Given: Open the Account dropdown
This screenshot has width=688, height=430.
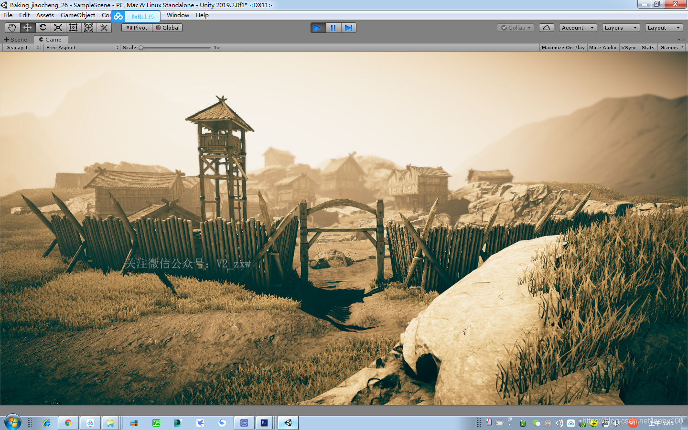Looking at the screenshot, I should pyautogui.click(x=578, y=28).
